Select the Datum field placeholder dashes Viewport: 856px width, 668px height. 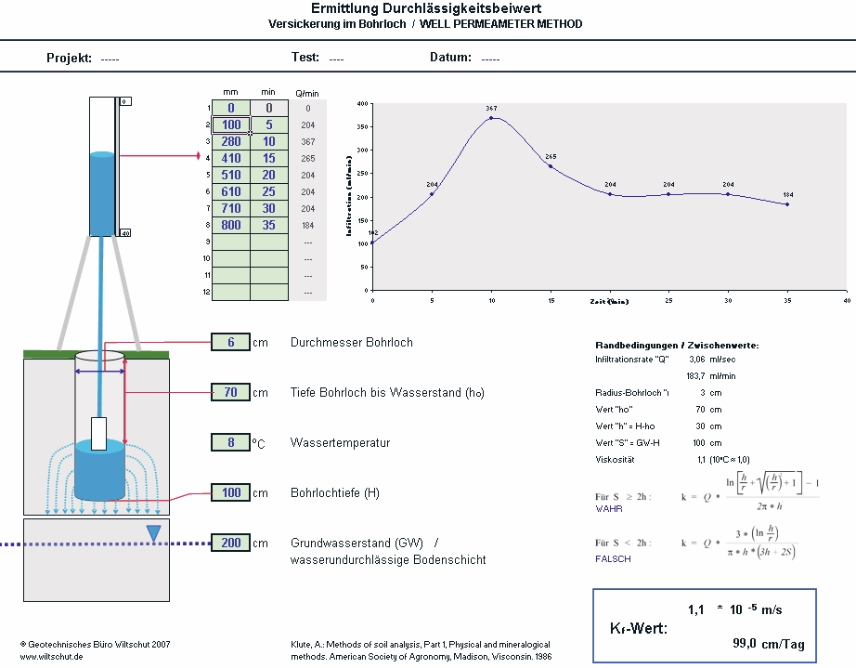491,59
